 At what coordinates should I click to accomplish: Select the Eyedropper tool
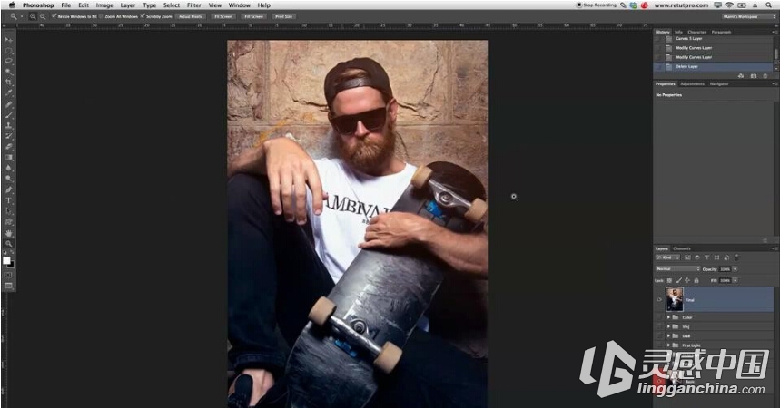pos(8,92)
